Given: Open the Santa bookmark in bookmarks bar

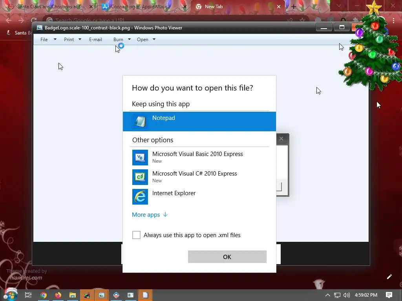Looking at the screenshot, I should point(19,33).
